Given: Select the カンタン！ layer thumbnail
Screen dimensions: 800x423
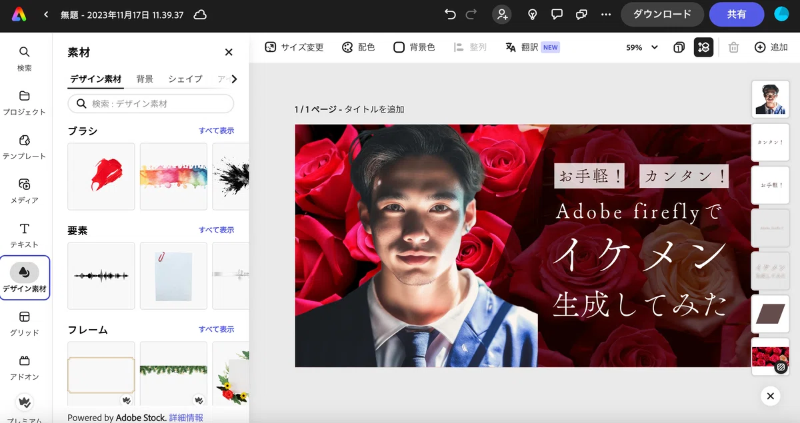Looking at the screenshot, I should click(771, 142).
